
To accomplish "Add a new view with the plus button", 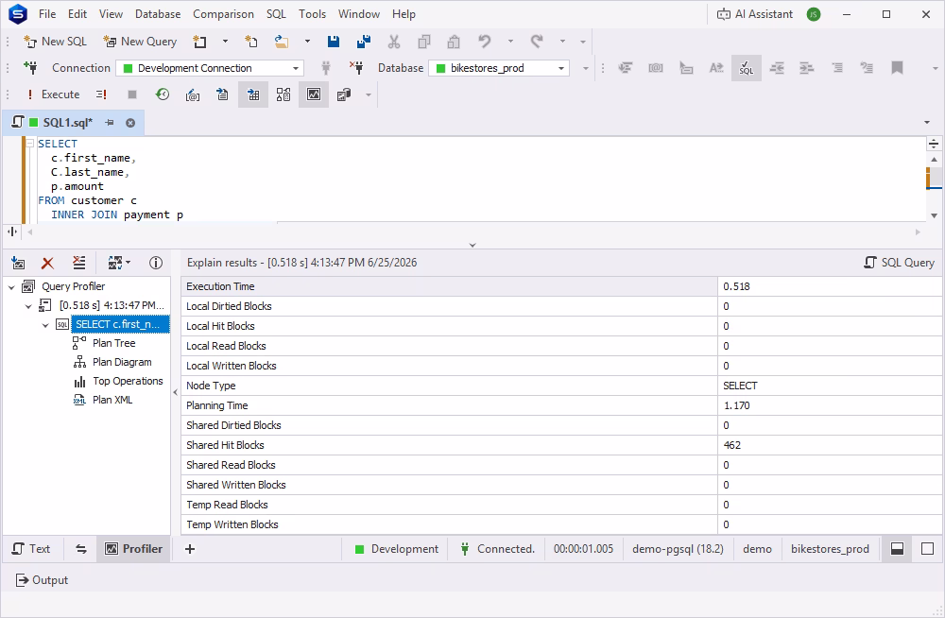I will click(190, 549).
